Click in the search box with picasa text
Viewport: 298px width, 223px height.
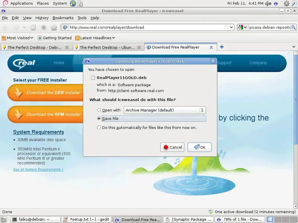(x=270, y=27)
